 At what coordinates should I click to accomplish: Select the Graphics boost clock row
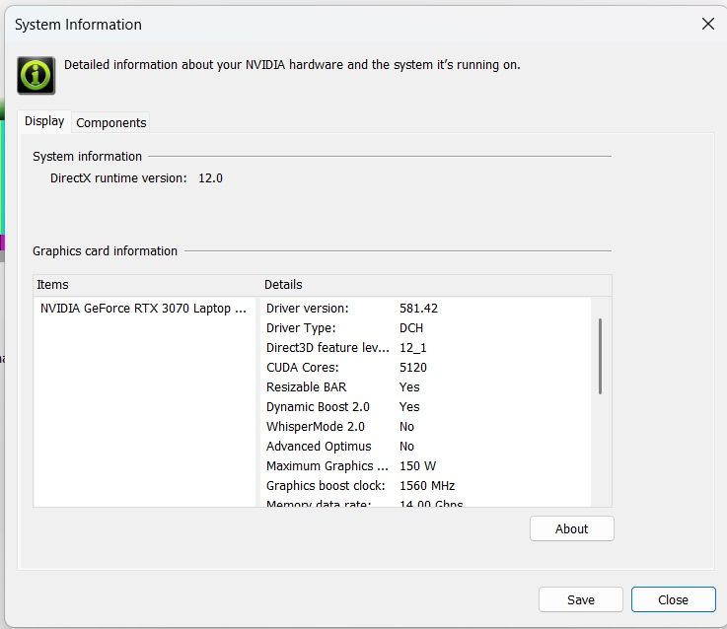pyautogui.click(x=360, y=486)
